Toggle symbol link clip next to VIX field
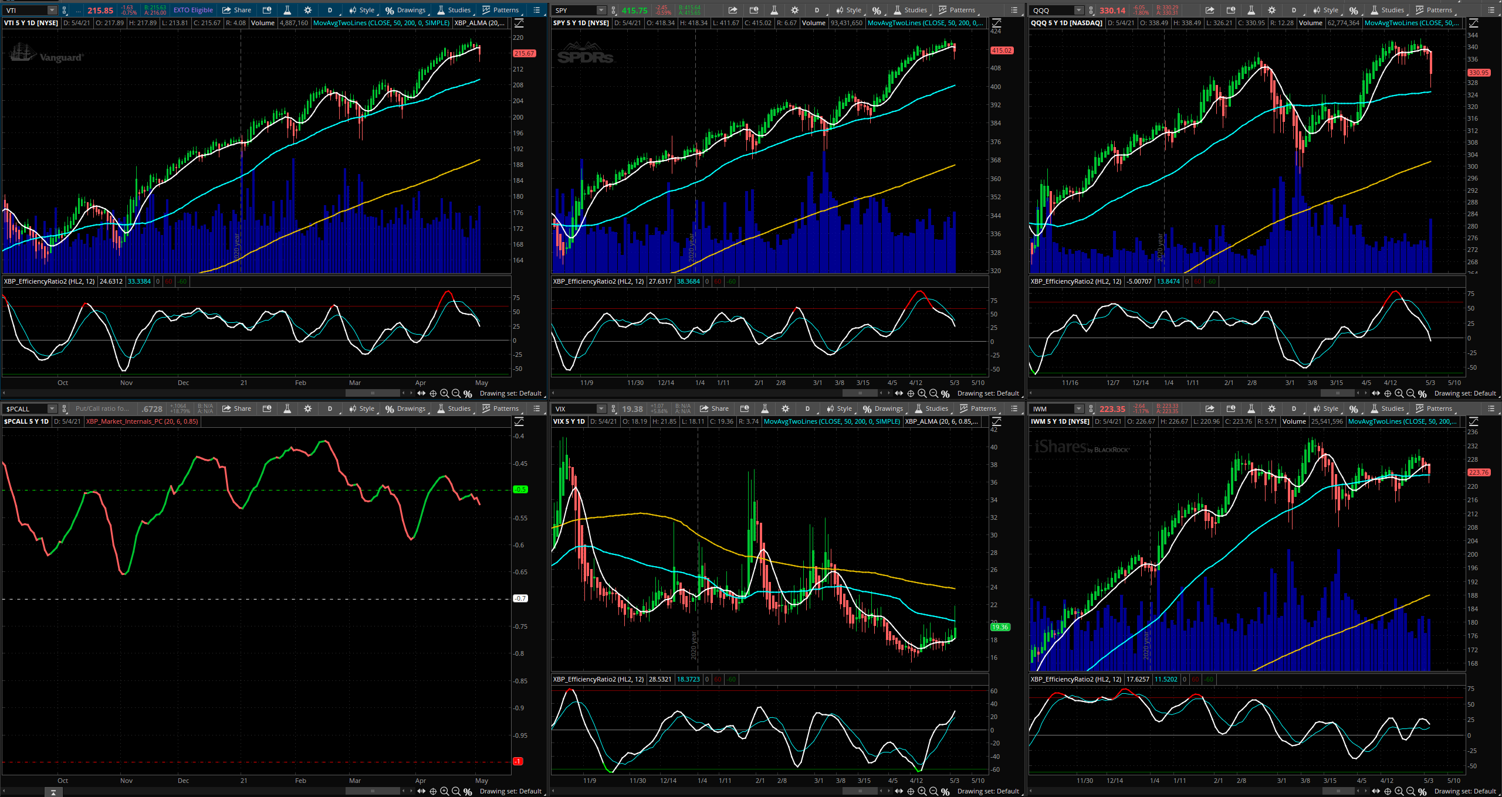 tap(614, 408)
